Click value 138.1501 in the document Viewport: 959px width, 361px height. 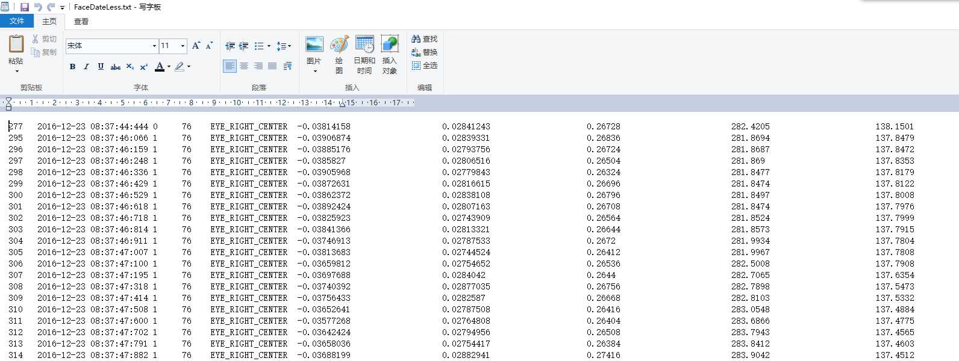895,126
